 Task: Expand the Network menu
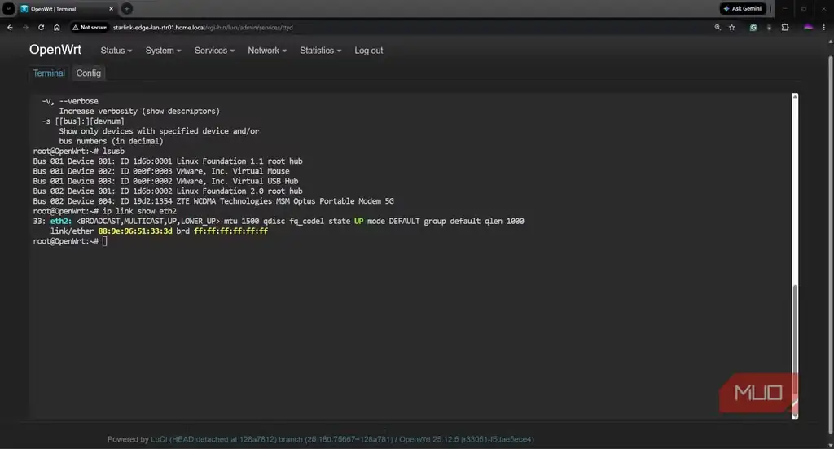(267, 50)
